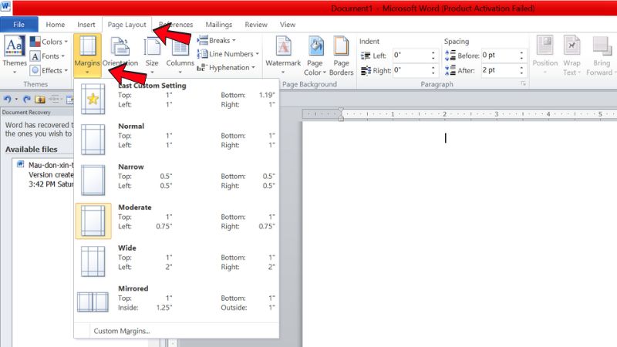Open the Undo history dropdown arrow

point(16,99)
